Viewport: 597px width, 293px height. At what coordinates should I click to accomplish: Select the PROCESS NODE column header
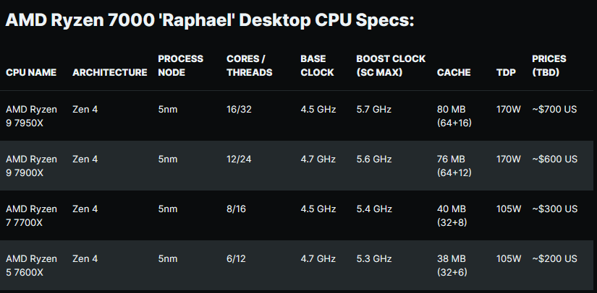180,66
